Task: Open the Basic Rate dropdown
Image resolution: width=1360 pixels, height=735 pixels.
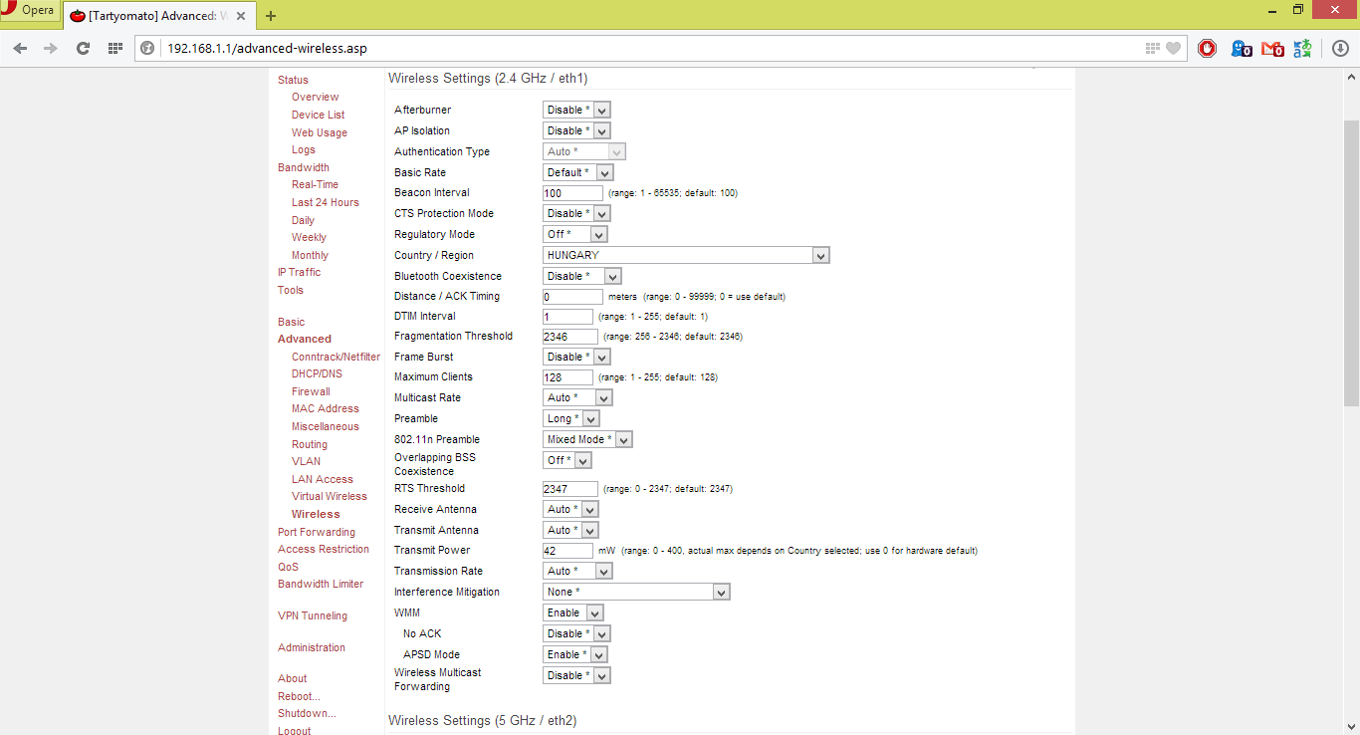Action: pos(578,172)
